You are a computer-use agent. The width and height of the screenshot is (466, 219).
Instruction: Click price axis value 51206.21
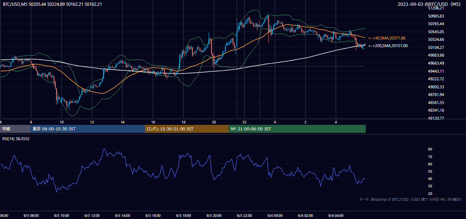pos(436,8)
